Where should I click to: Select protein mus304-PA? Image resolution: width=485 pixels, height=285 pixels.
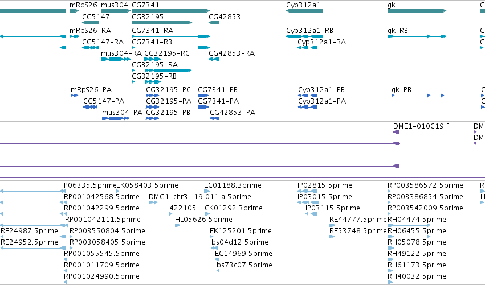point(116,118)
